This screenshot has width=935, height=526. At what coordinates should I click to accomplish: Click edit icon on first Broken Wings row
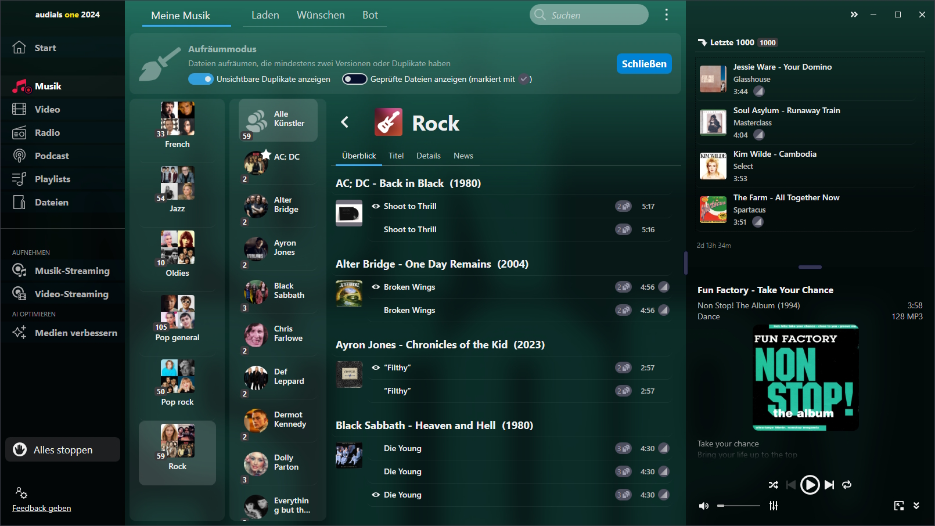[x=664, y=287]
